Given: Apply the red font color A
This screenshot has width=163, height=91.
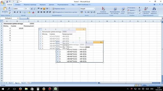Looking at the screenshot, I should coord(33,12).
